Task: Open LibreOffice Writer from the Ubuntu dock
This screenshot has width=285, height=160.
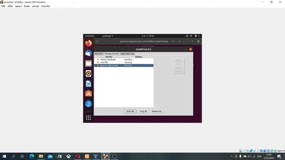Action: [x=89, y=84]
